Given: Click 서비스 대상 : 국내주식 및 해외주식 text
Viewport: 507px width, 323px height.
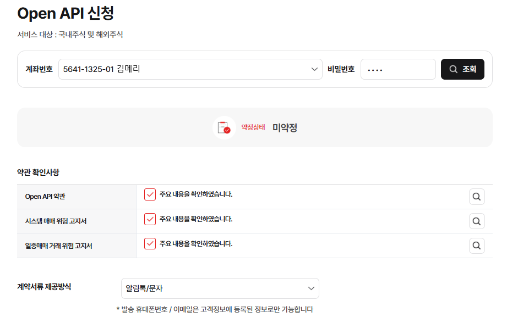Looking at the screenshot, I should pos(70,35).
